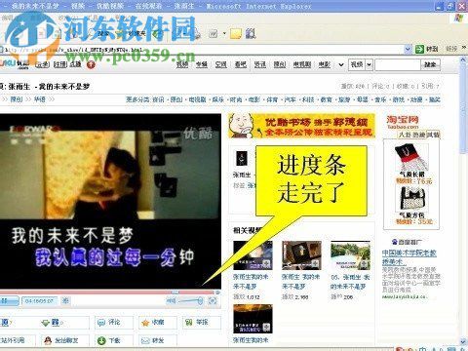
Task: Open the 科技 category link
Action: [308, 99]
